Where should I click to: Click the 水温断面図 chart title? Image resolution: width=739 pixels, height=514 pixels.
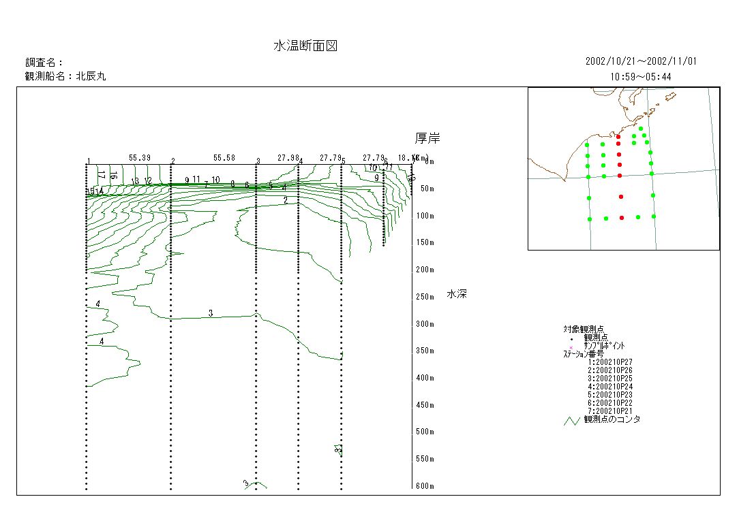pyautogui.click(x=305, y=46)
